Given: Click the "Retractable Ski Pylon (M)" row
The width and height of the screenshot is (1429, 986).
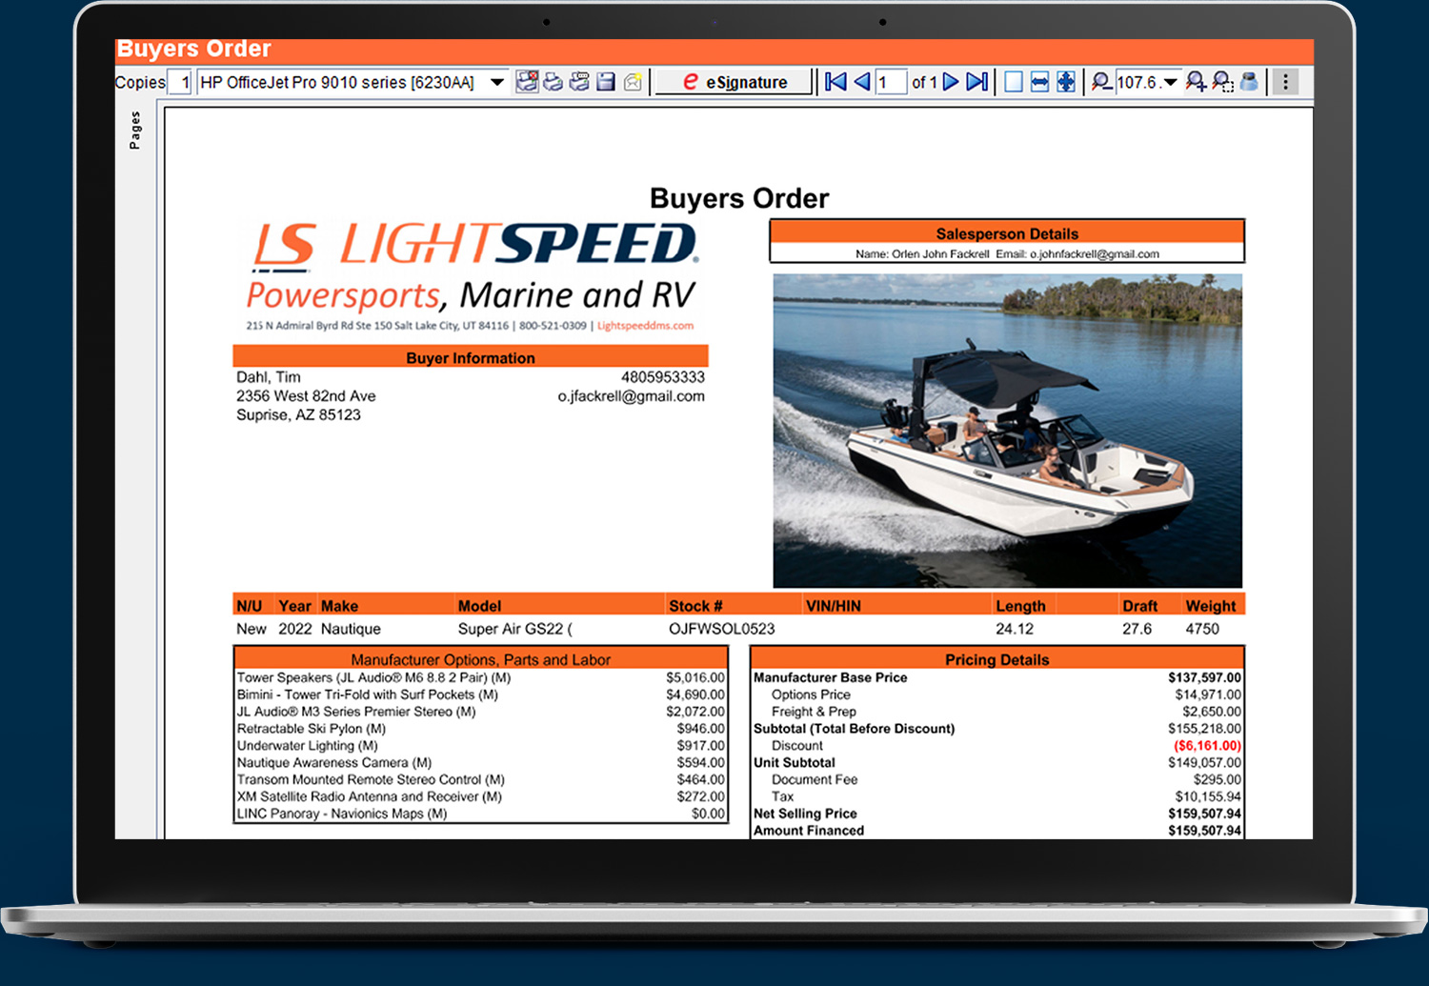Looking at the screenshot, I should [x=481, y=729].
